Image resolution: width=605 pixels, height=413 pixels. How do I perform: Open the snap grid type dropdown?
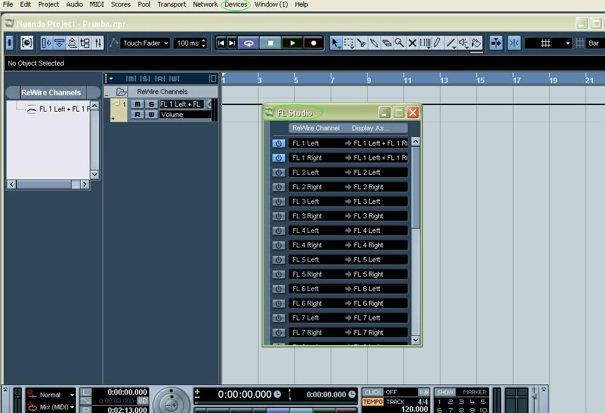tap(549, 43)
